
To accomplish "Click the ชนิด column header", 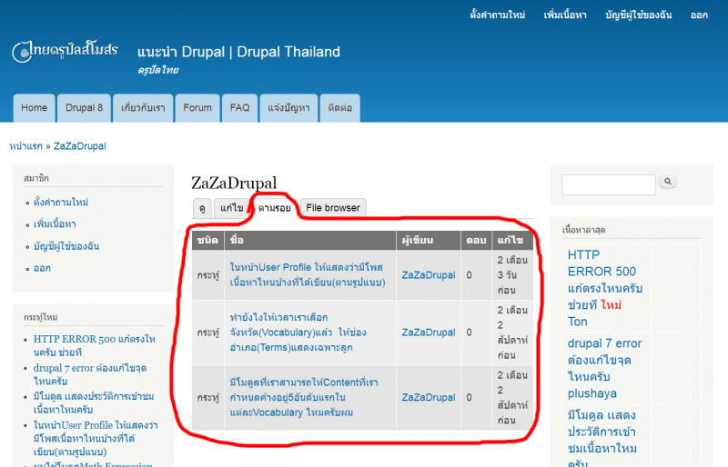I will (x=207, y=240).
